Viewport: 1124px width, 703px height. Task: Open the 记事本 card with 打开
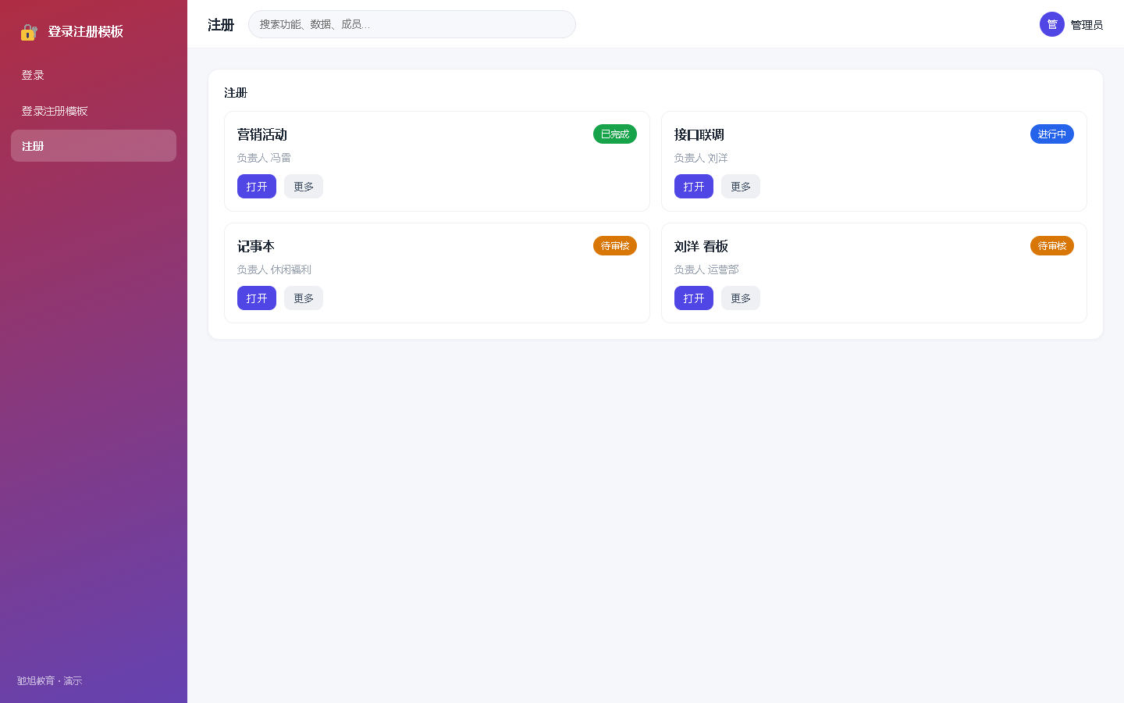pyautogui.click(x=257, y=298)
